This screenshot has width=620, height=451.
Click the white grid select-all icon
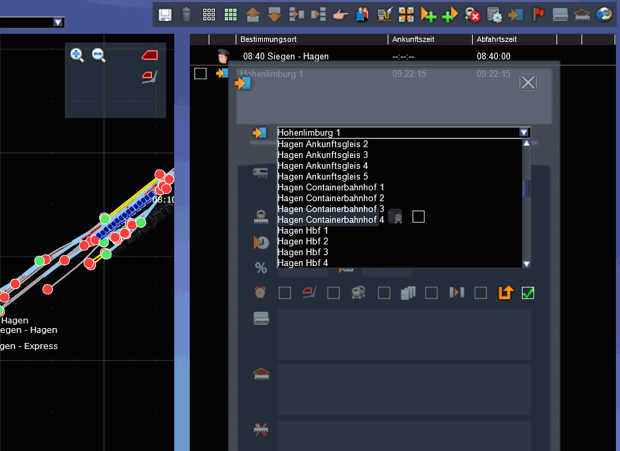click(209, 15)
